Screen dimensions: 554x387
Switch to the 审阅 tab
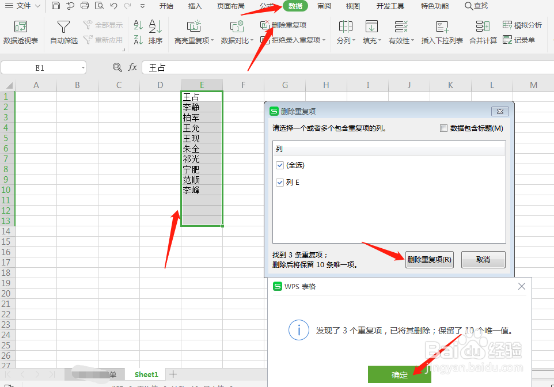(324, 6)
